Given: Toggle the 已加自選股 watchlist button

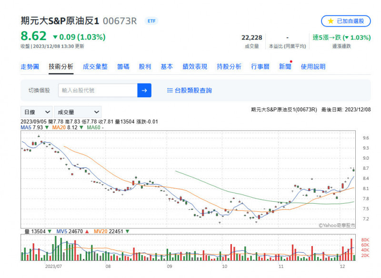Looking at the screenshot, I should (346, 21).
